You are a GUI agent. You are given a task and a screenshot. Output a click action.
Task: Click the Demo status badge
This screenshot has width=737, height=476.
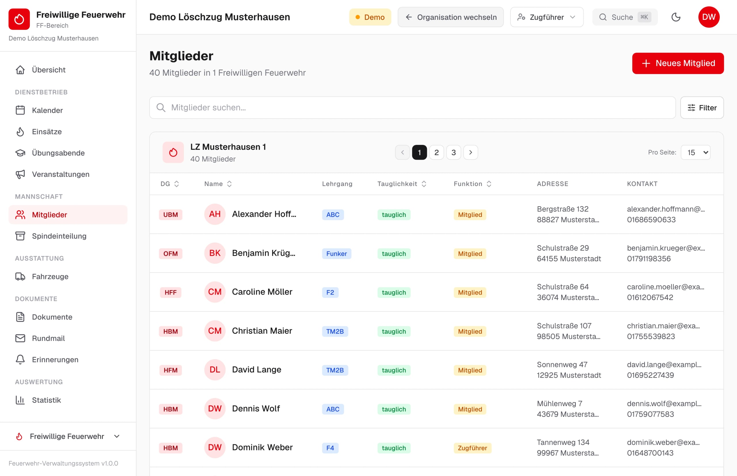tap(370, 17)
